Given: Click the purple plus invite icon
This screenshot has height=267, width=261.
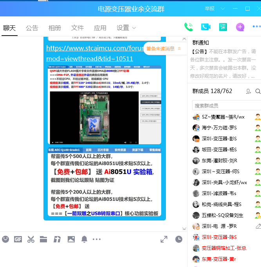Looking at the screenshot, I should click(x=240, y=27).
